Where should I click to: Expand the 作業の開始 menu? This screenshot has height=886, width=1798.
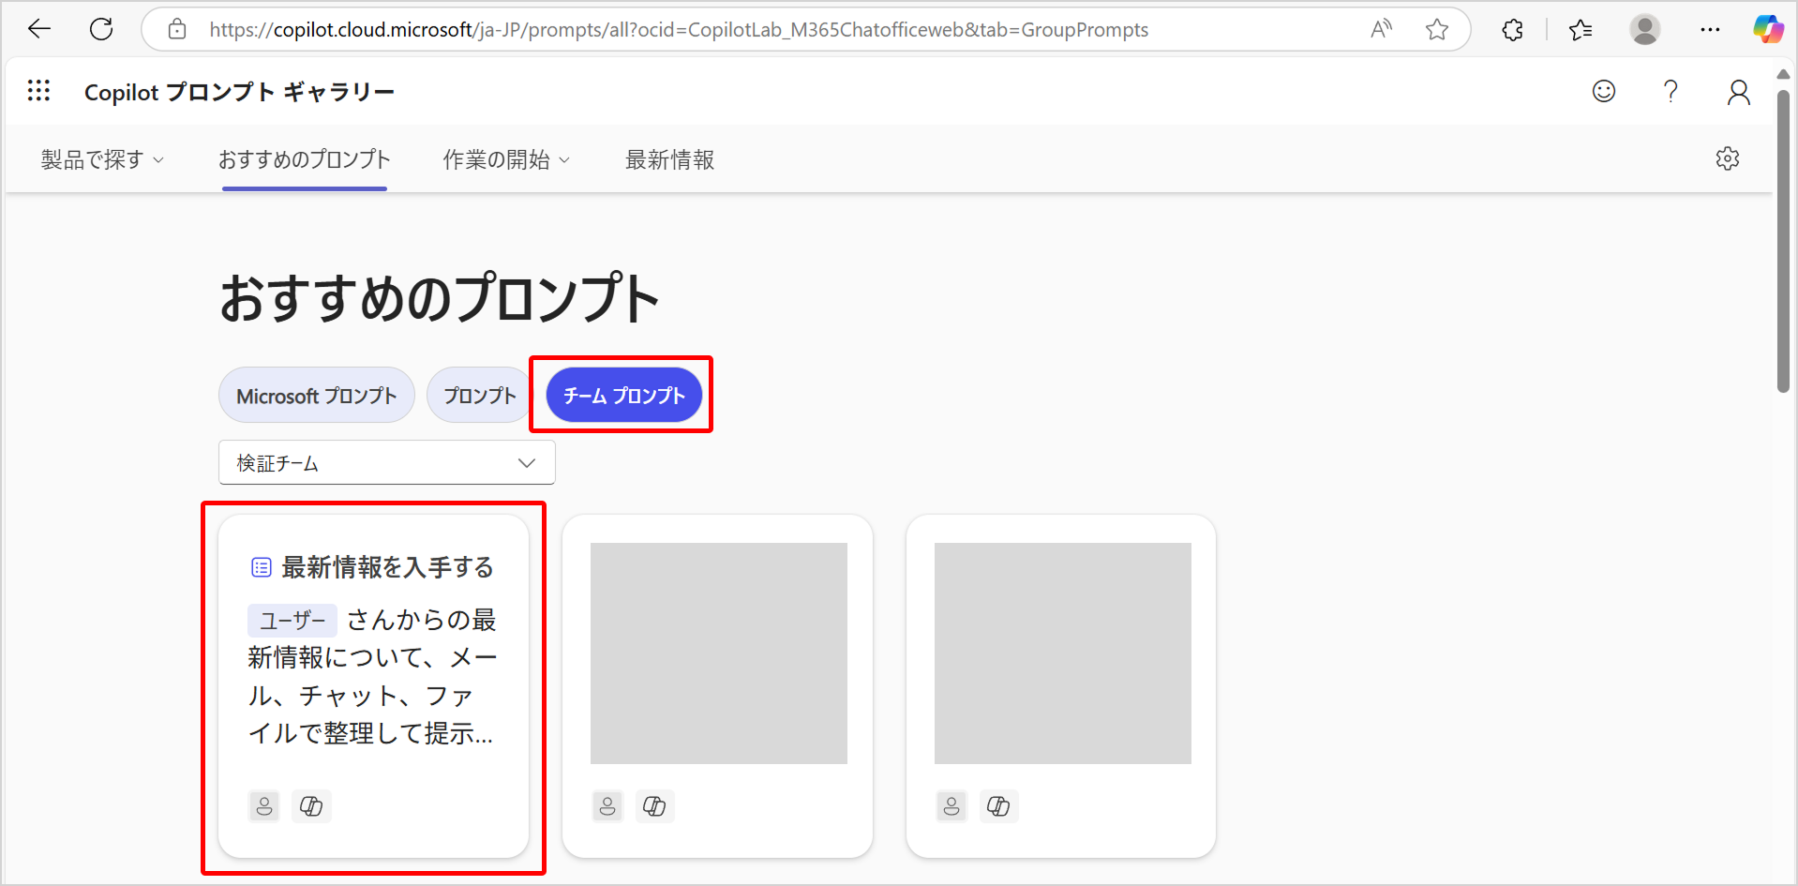pos(506,159)
